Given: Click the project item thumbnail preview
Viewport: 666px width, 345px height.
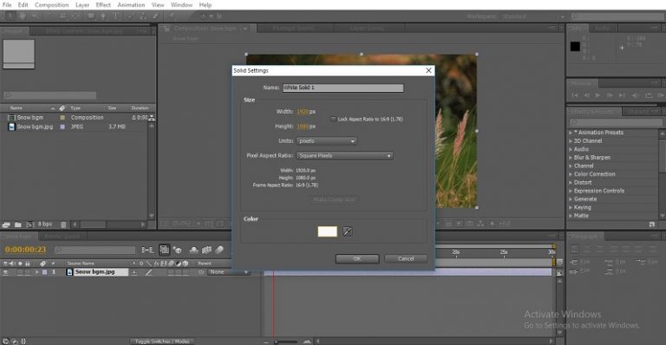Looking at the screenshot, I should pos(19,54).
